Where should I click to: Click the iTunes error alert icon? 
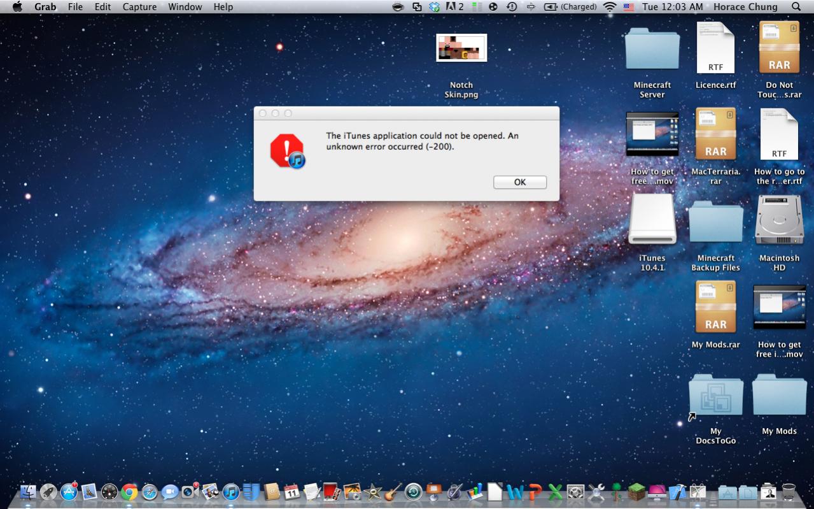(288, 151)
